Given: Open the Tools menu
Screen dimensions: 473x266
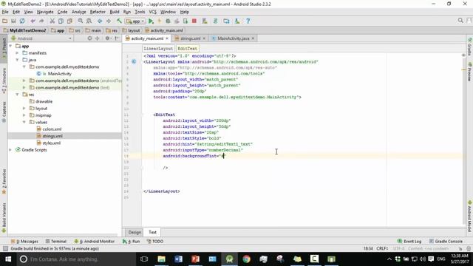Looking at the screenshot, I should point(140,12).
